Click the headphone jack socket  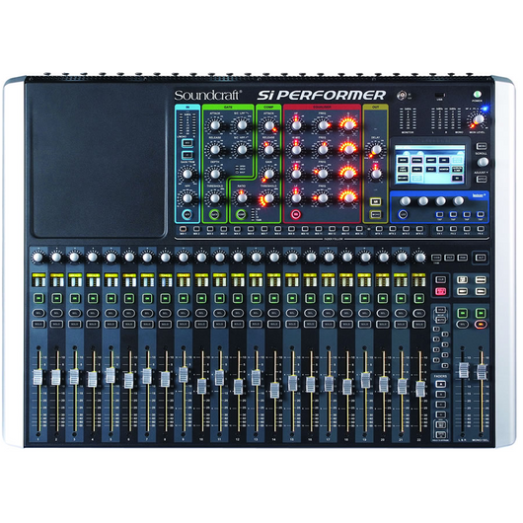(x=402, y=96)
